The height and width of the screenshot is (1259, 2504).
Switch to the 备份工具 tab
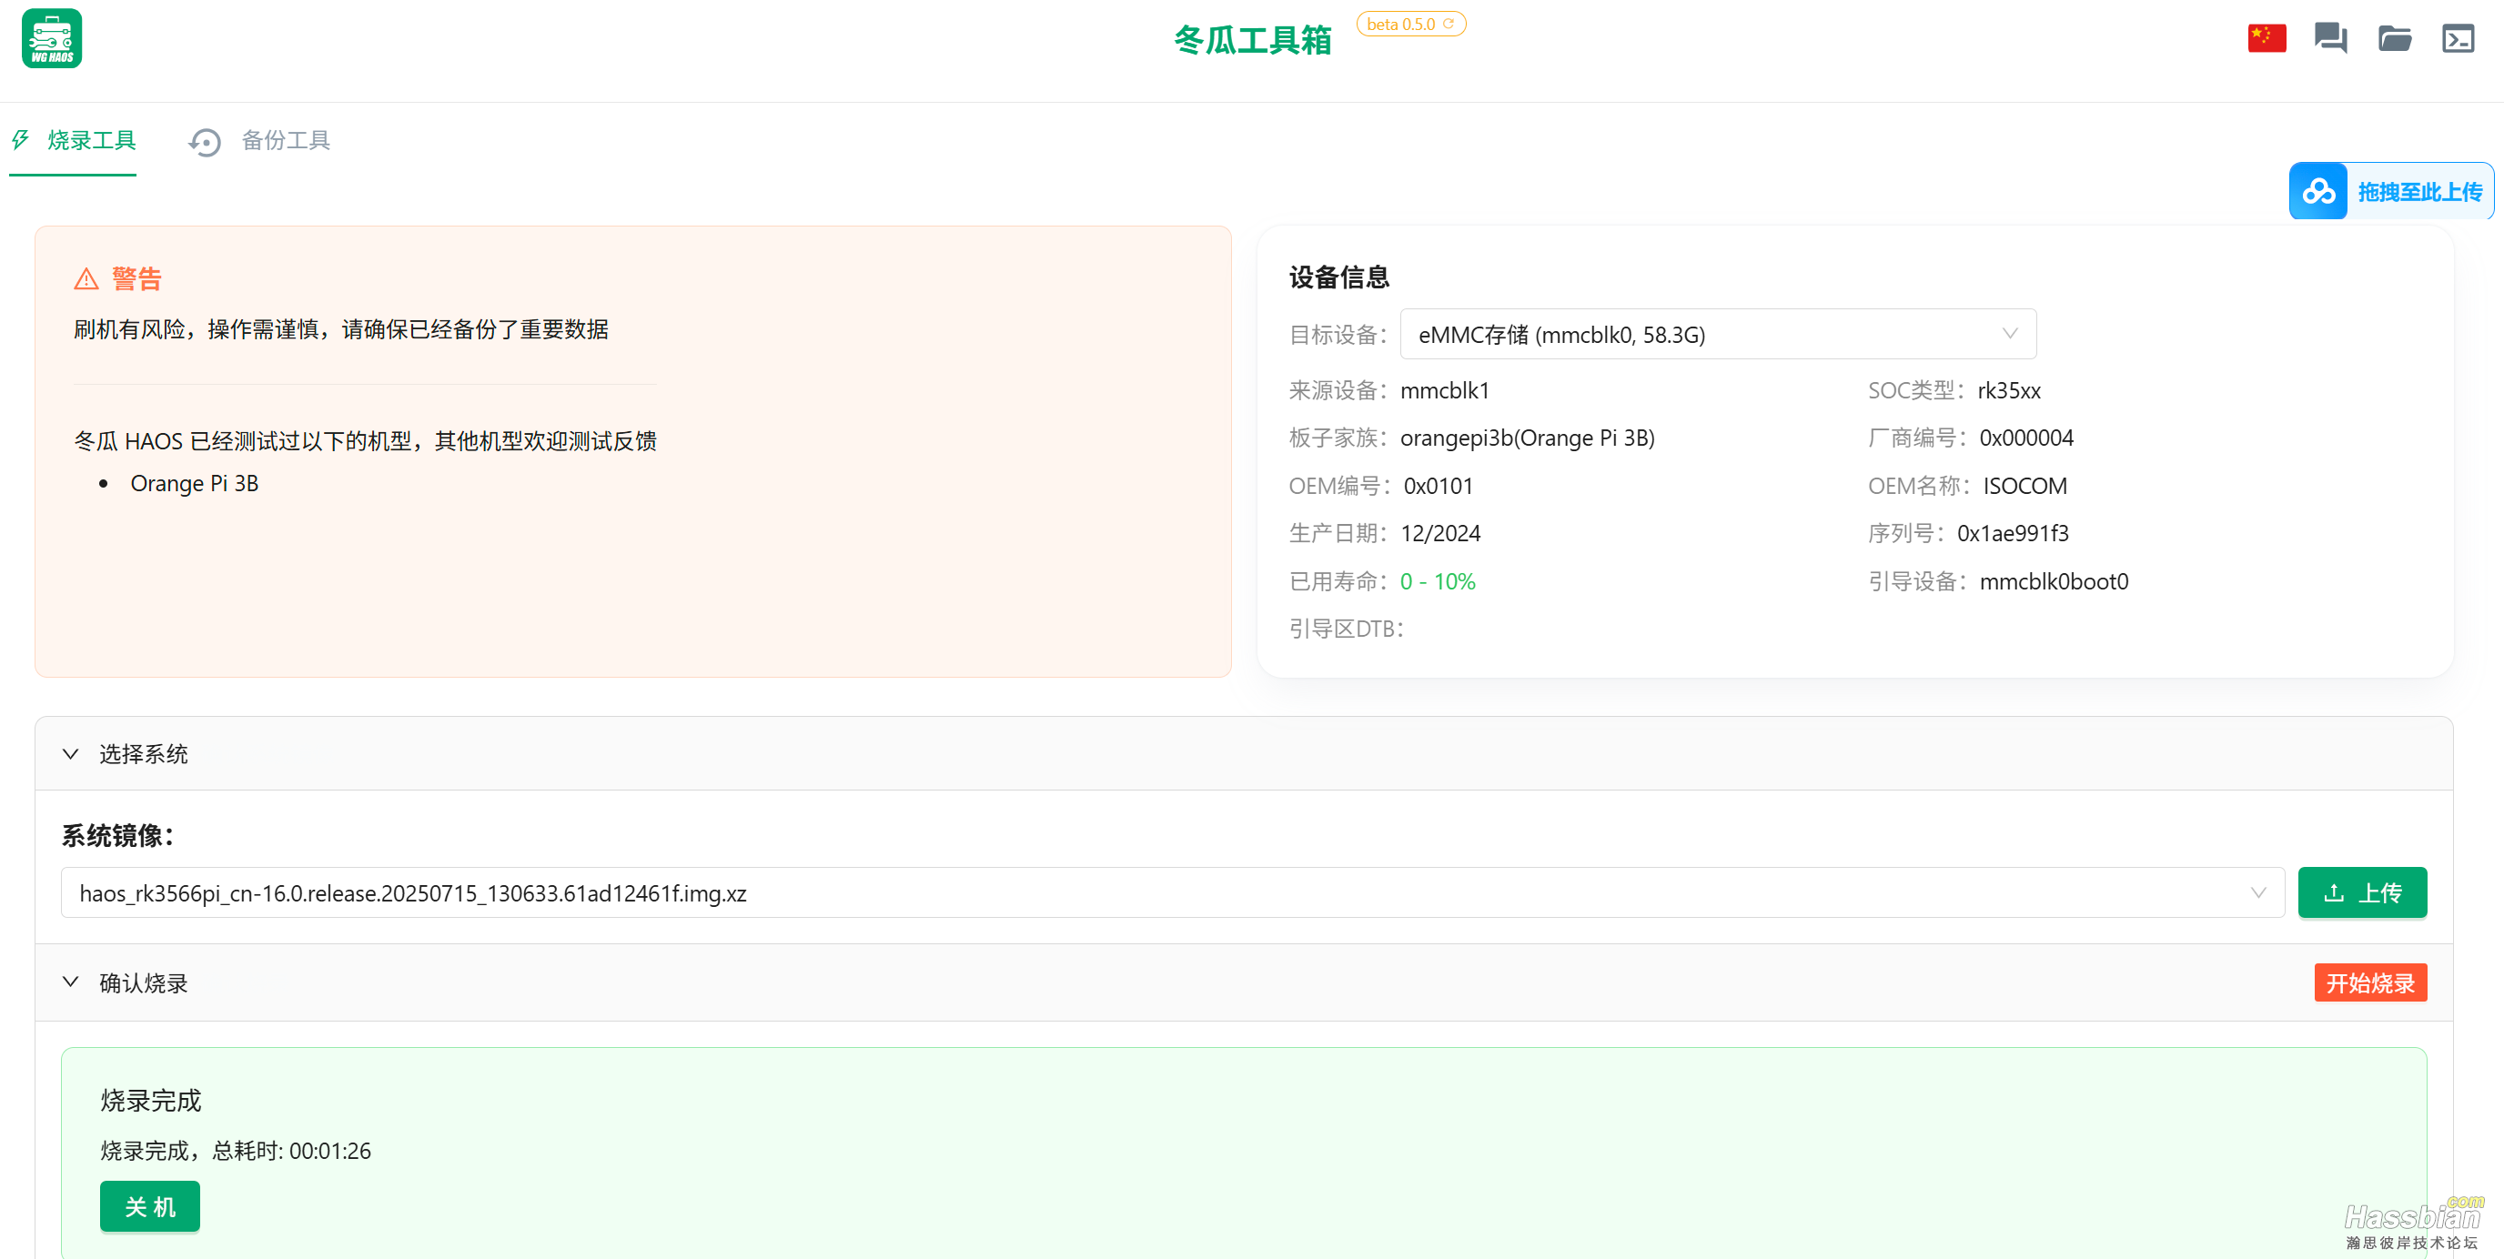[x=259, y=141]
